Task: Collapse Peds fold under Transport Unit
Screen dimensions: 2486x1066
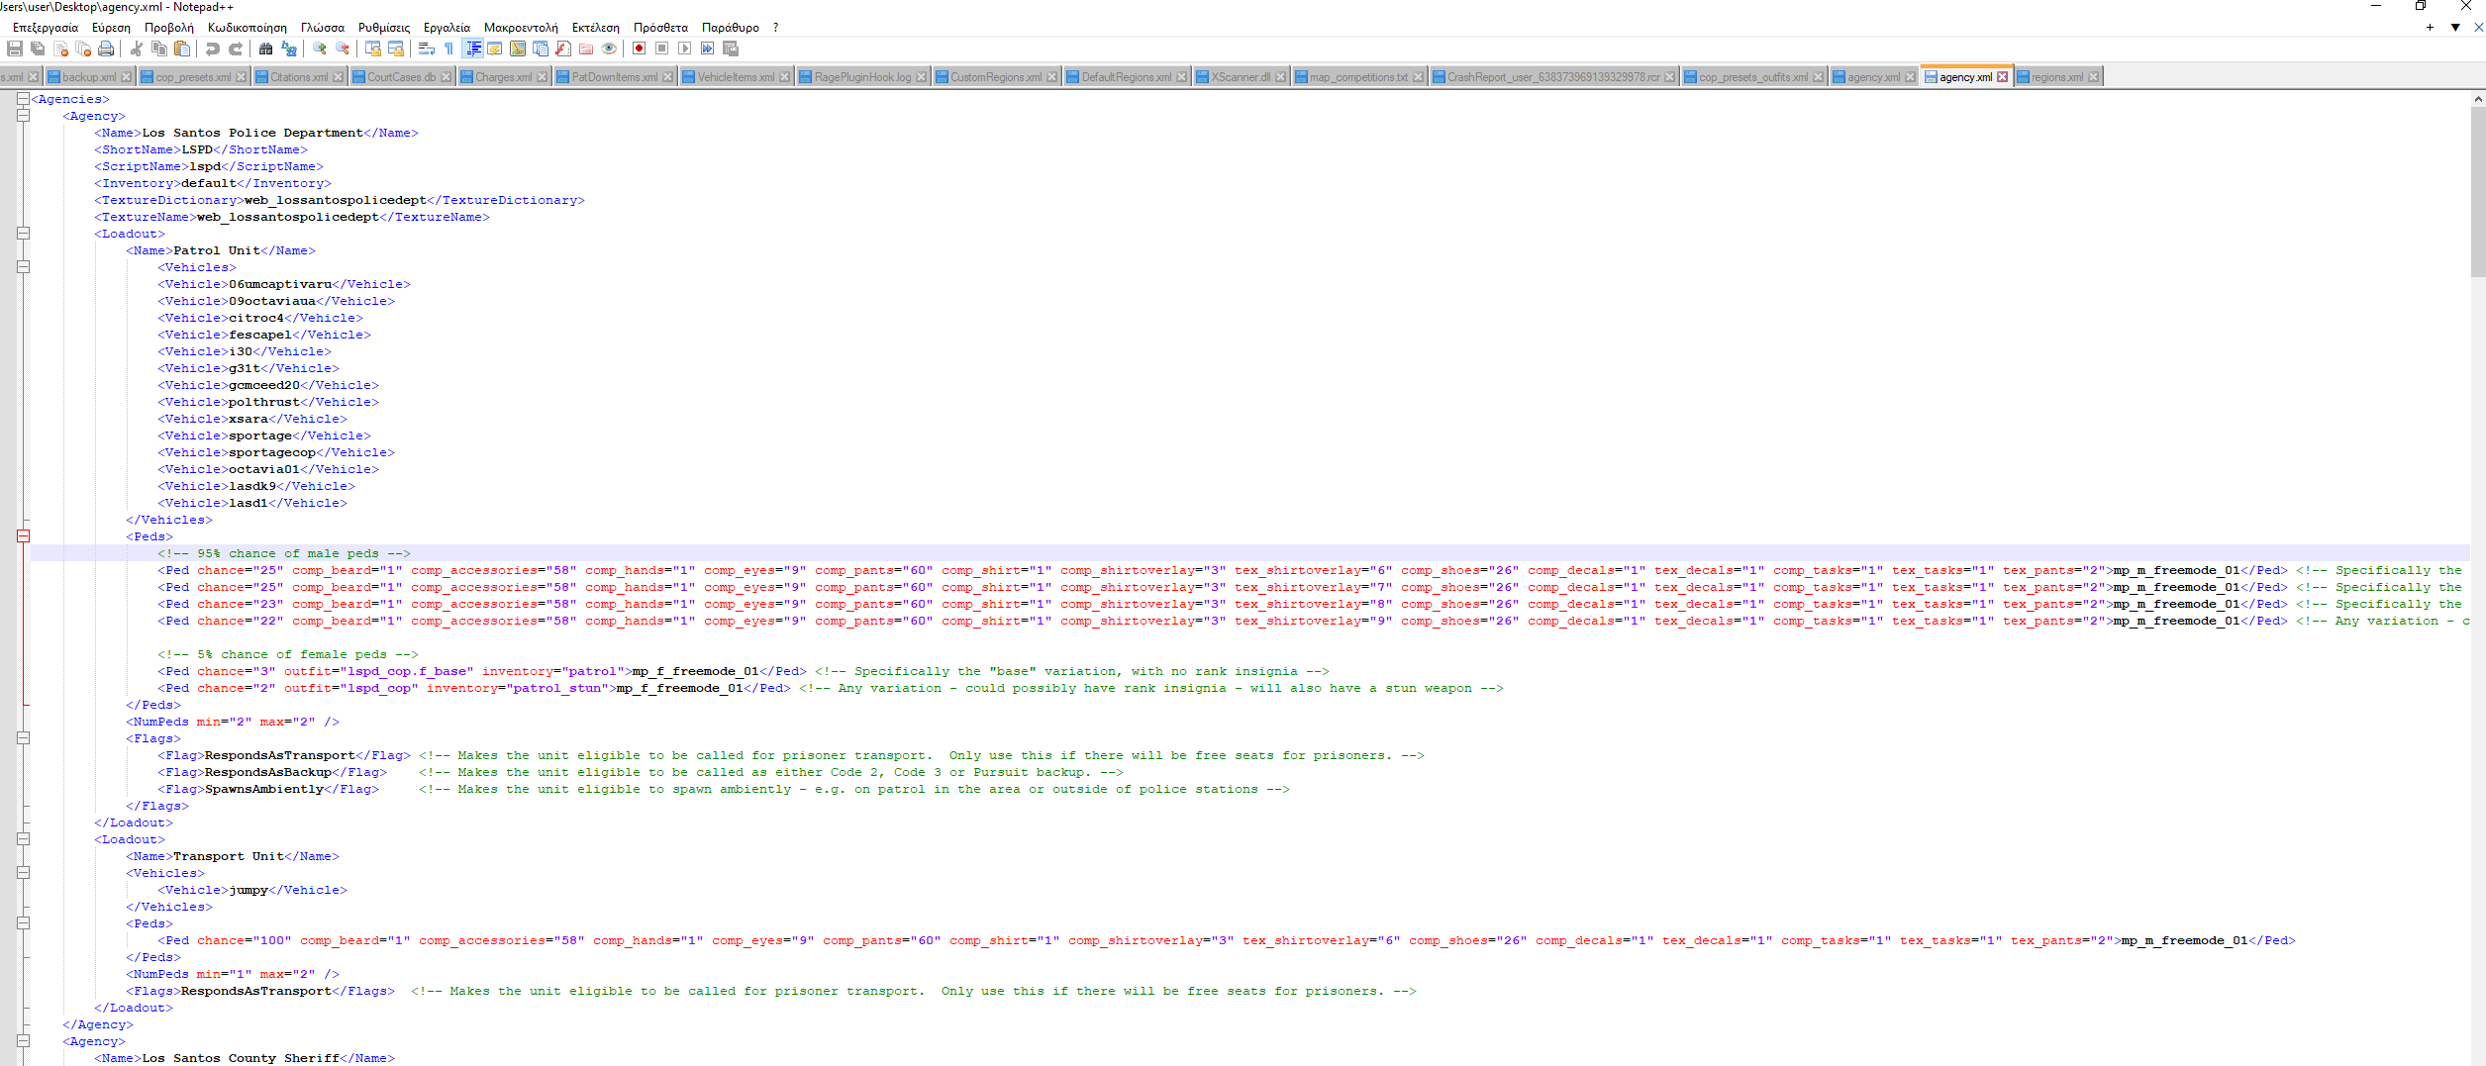Action: tap(23, 923)
